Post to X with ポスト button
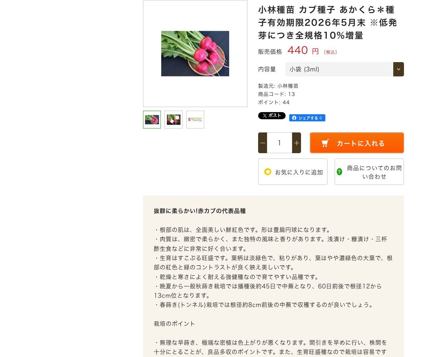This screenshot has width=429, height=357. [272, 116]
